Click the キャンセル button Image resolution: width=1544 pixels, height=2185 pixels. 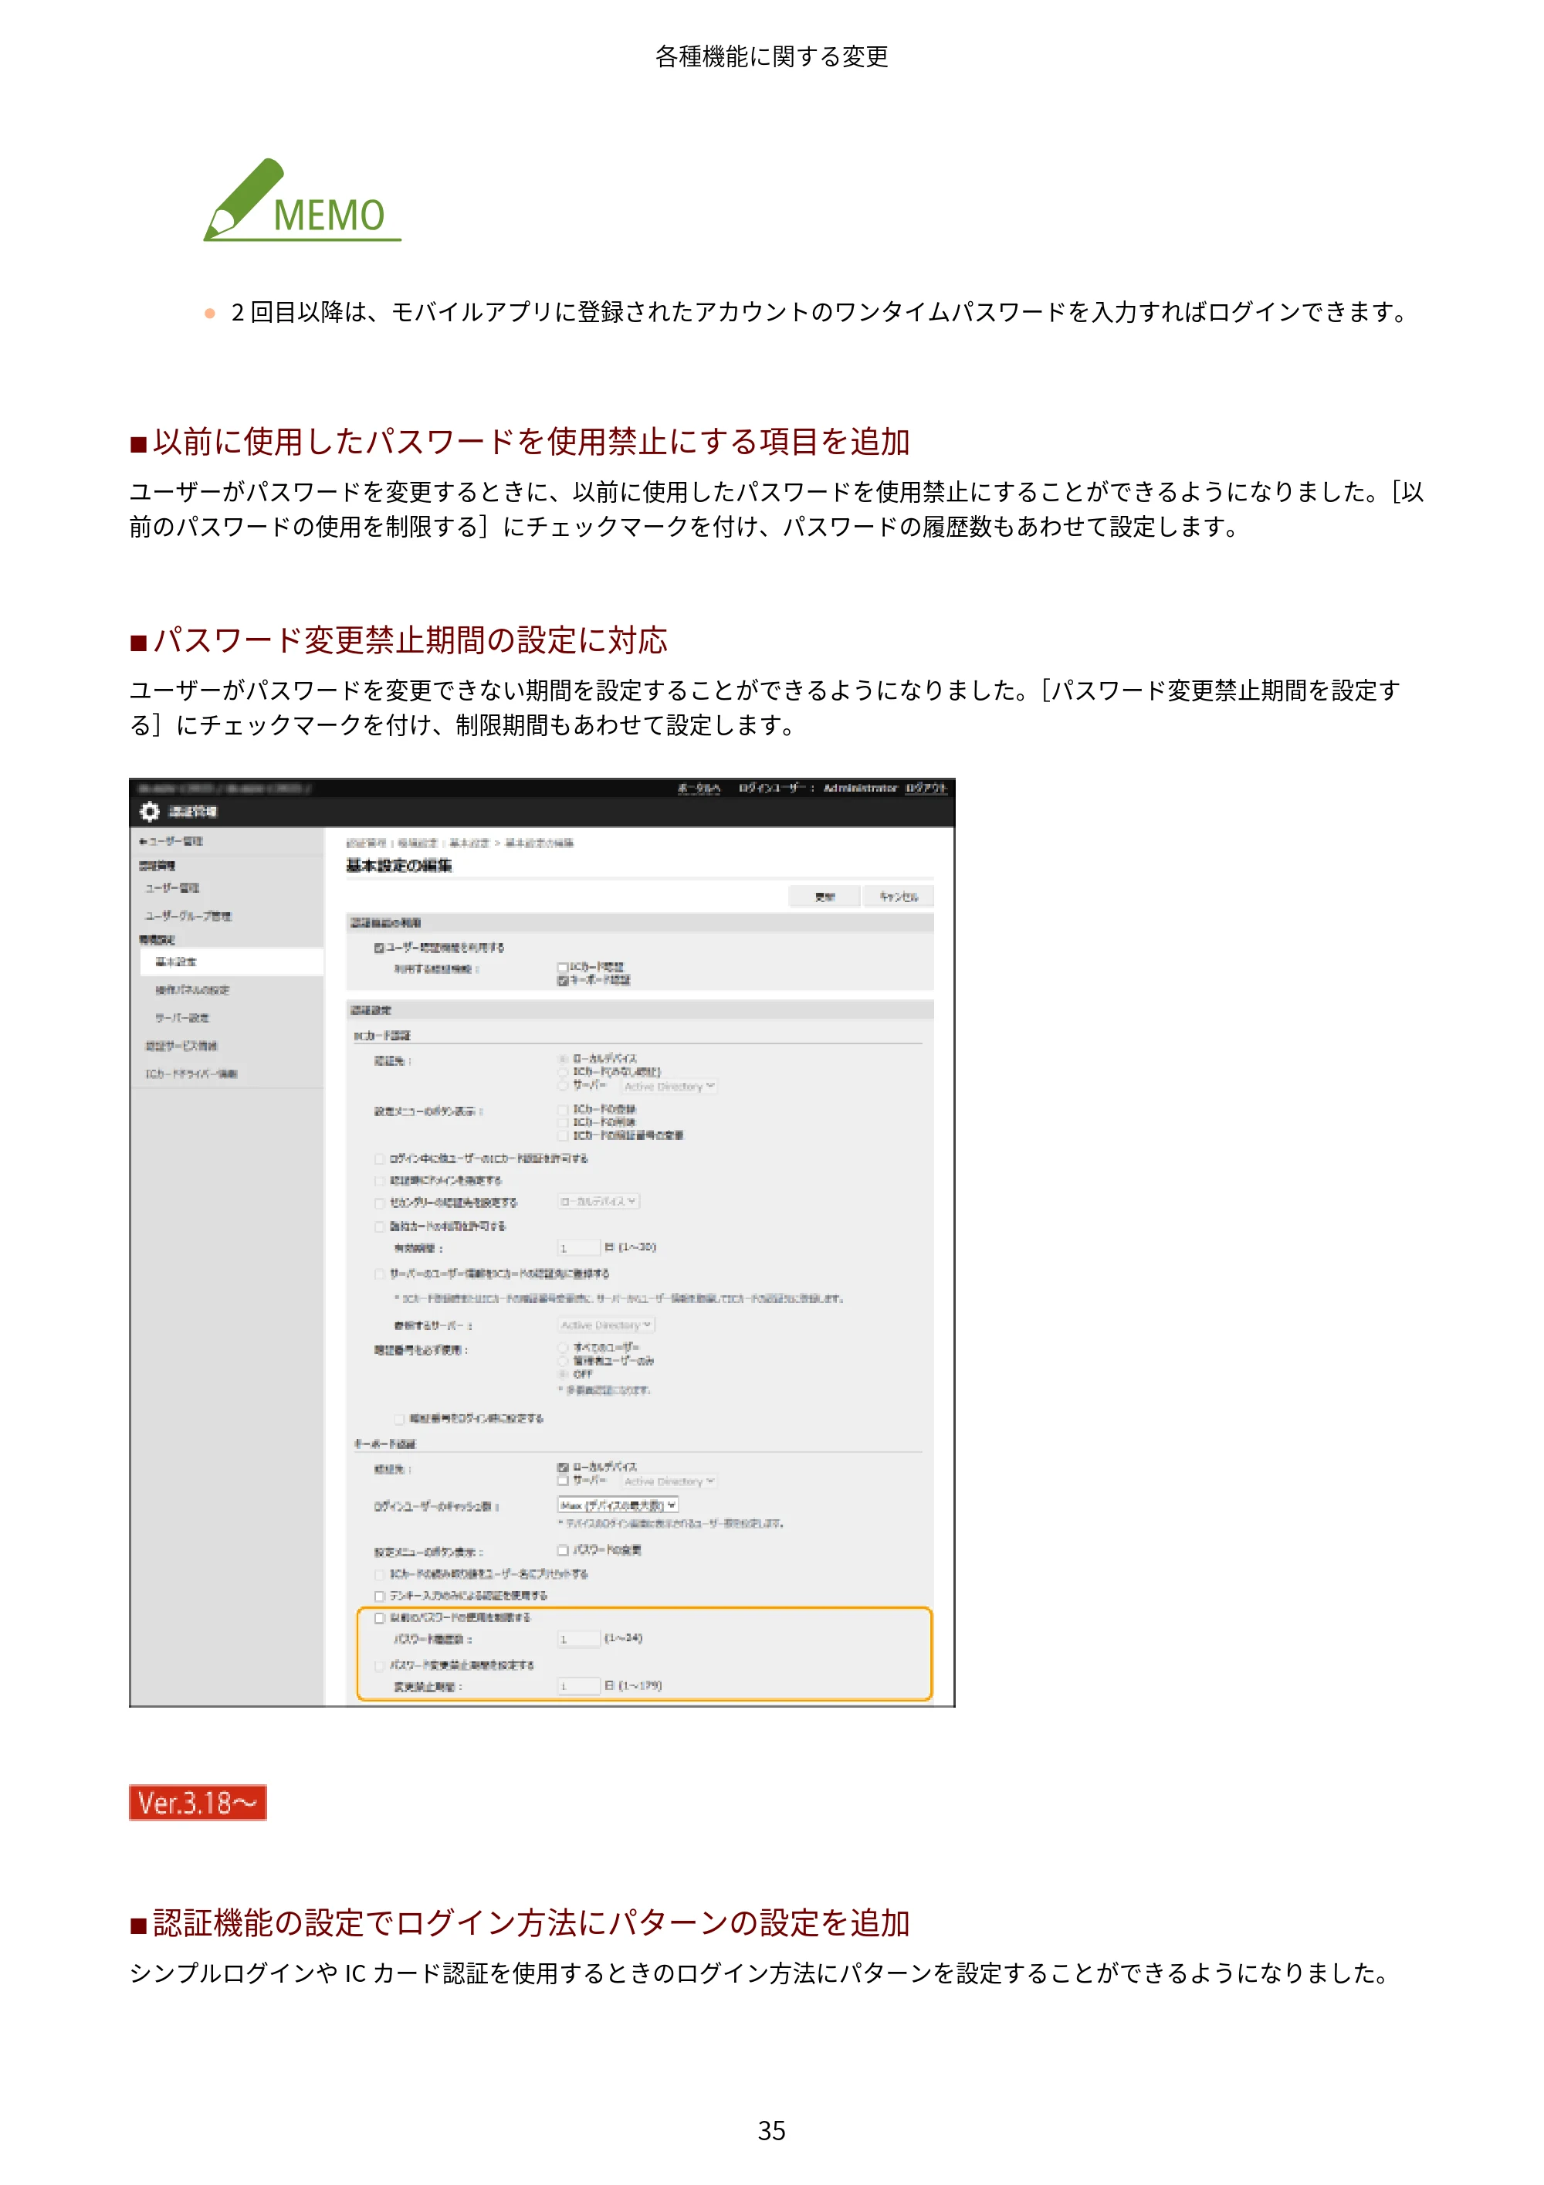tap(898, 897)
